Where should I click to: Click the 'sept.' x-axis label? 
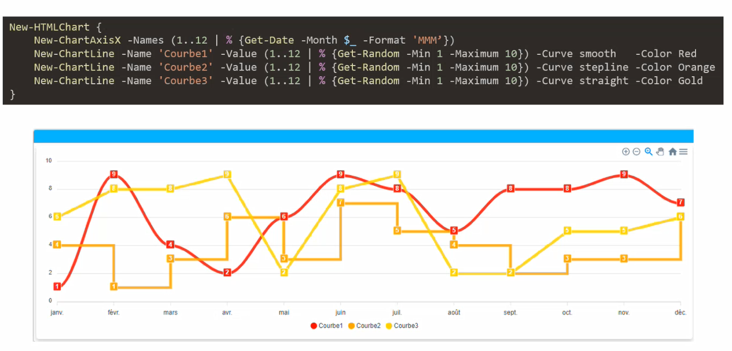click(x=510, y=312)
